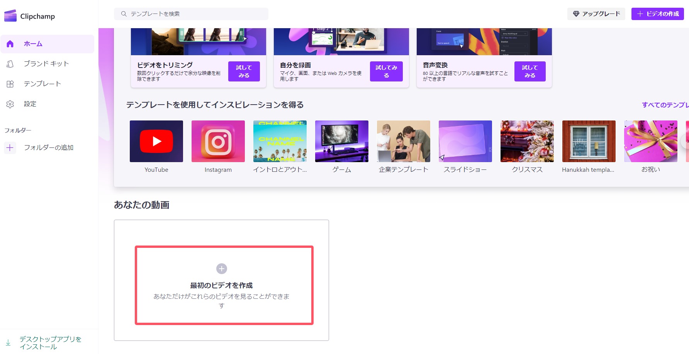This screenshot has height=354, width=689.
Task: Open ブランド キット in sidebar
Action: [x=46, y=64]
